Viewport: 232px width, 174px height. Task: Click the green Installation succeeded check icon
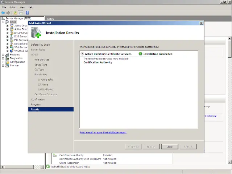coord(140,54)
